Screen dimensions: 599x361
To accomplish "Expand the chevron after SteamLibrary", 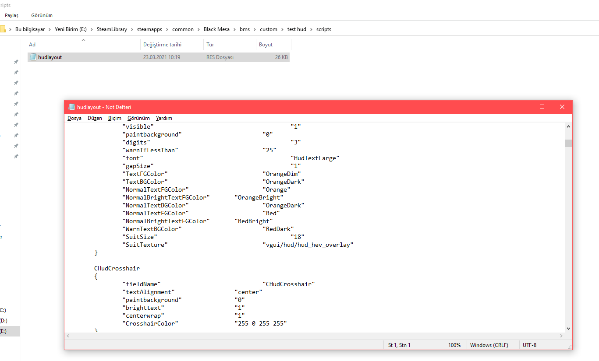I will coord(132,29).
